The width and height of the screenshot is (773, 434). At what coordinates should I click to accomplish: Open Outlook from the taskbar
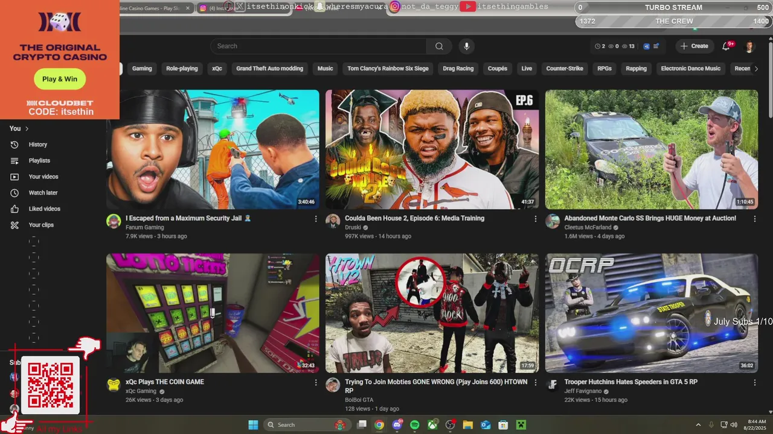(x=485, y=425)
